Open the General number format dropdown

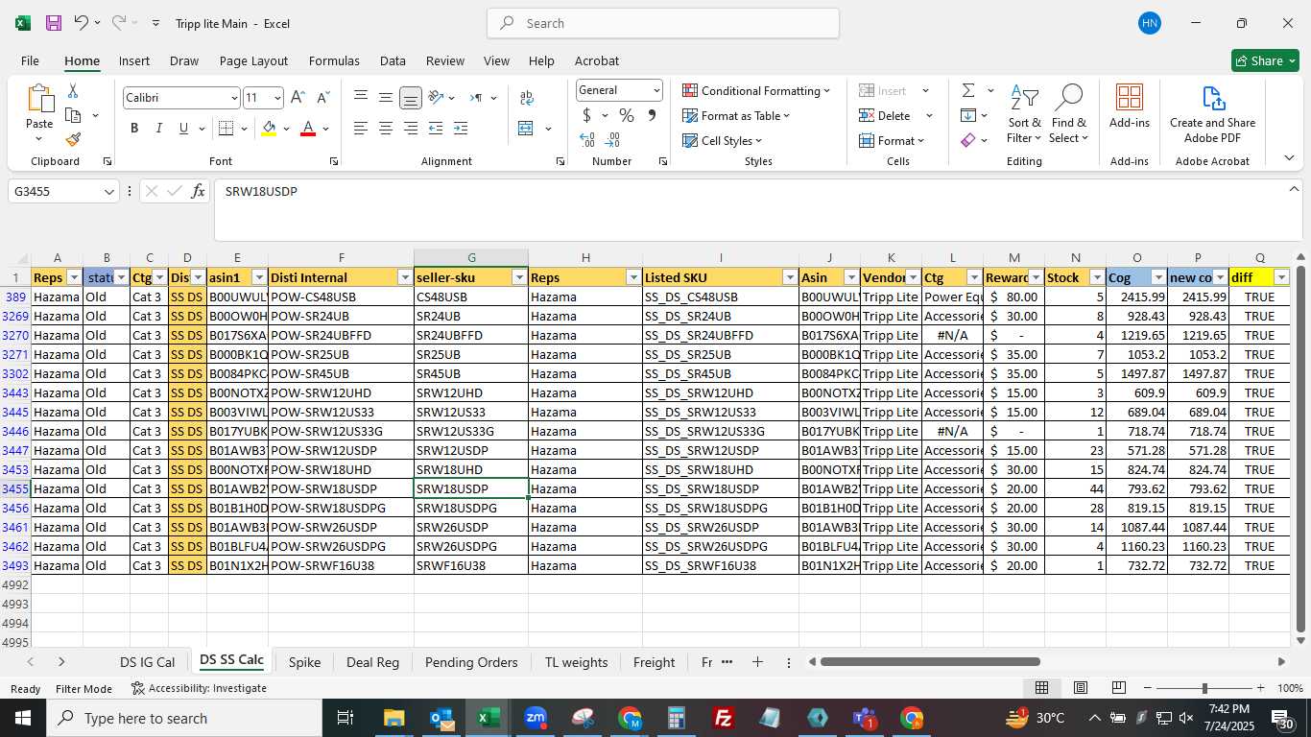click(x=656, y=90)
